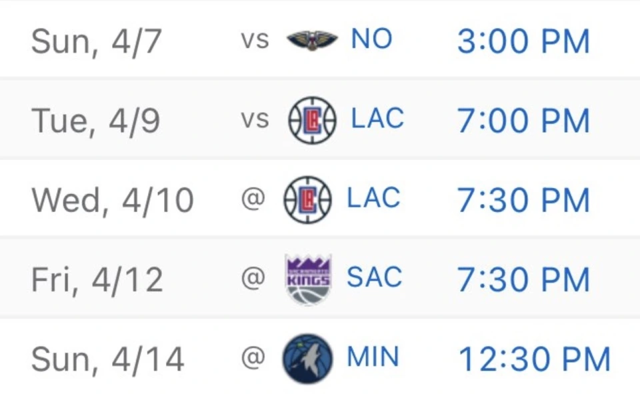Open the LAC link for Tuesday's game

[x=377, y=119]
